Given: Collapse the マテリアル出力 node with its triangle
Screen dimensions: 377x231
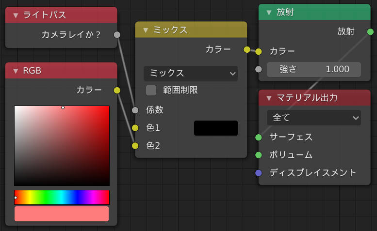Looking at the screenshot, I should point(269,98).
